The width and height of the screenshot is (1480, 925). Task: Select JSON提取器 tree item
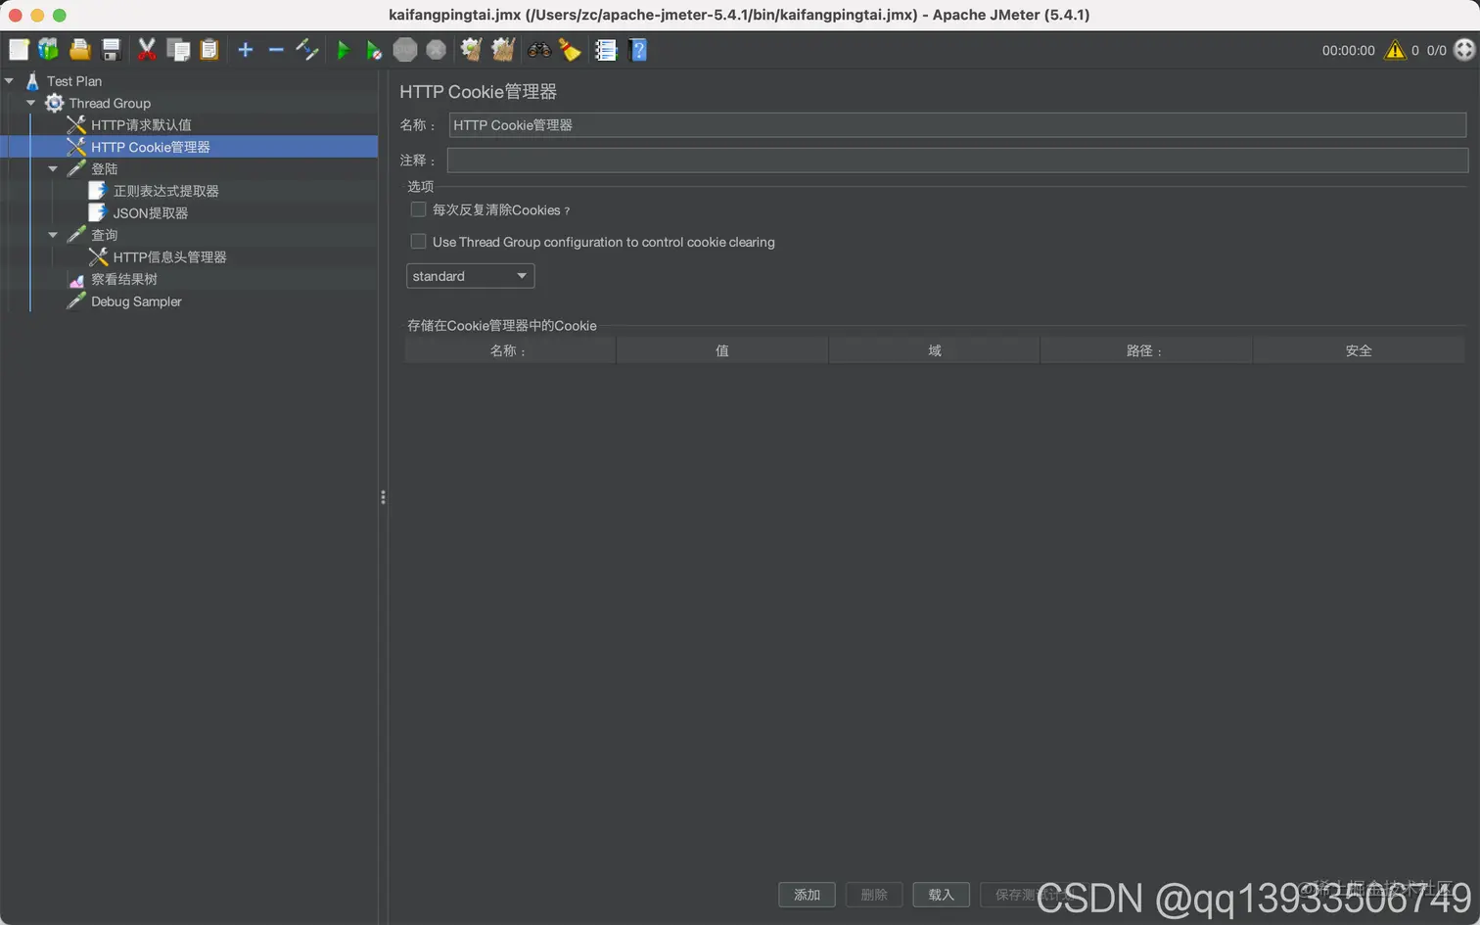(x=150, y=213)
